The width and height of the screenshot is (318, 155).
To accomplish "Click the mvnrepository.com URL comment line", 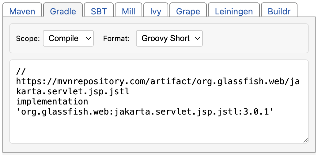I will pyautogui.click(x=158, y=81).
